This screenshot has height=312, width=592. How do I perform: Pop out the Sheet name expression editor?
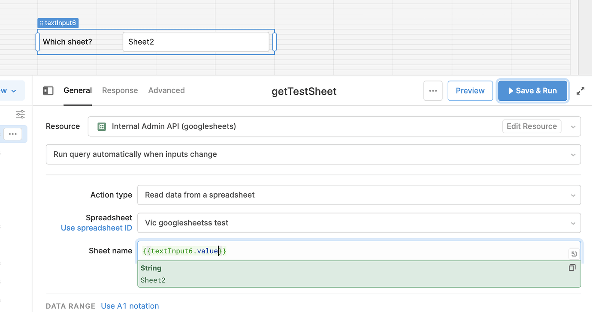click(x=574, y=253)
